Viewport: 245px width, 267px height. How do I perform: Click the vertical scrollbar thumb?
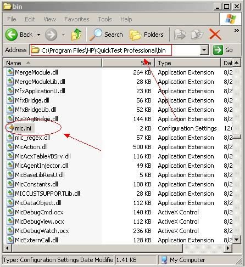(x=237, y=137)
